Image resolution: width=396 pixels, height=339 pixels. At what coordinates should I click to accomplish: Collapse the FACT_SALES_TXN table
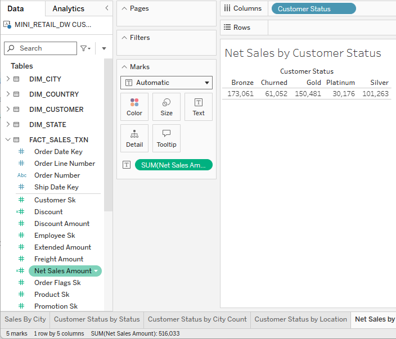point(8,139)
